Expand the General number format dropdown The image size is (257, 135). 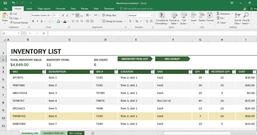[x=152, y=15]
